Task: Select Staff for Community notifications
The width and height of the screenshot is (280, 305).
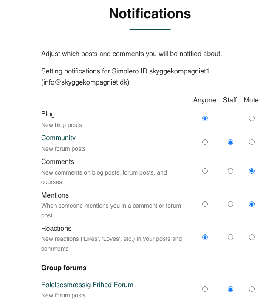Action: [x=230, y=142]
